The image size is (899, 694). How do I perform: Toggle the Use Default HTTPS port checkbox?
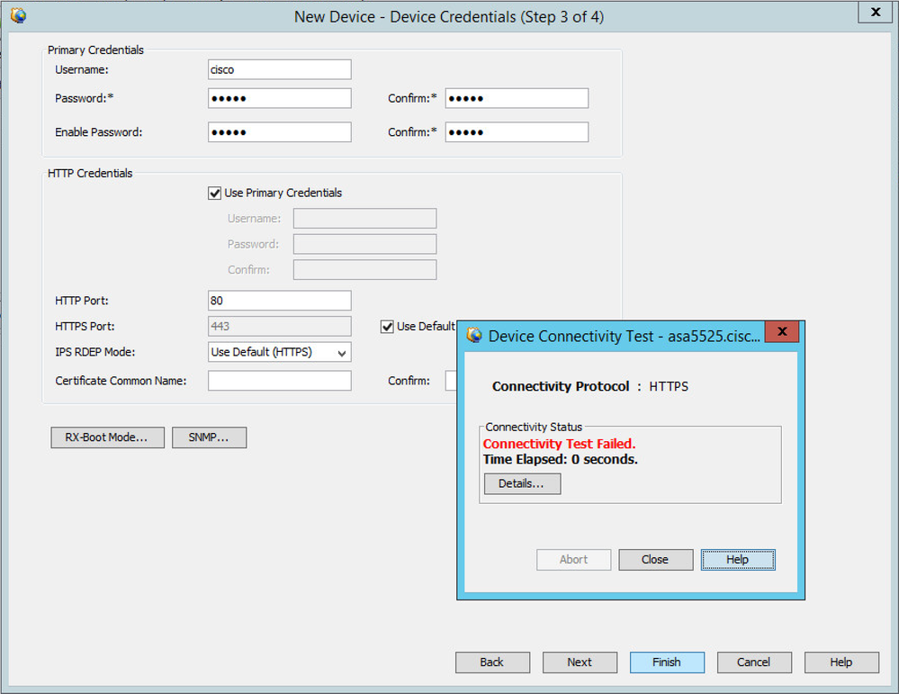(387, 327)
